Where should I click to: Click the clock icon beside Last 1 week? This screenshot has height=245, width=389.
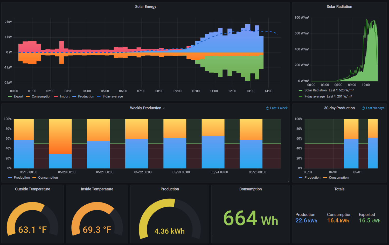267,108
